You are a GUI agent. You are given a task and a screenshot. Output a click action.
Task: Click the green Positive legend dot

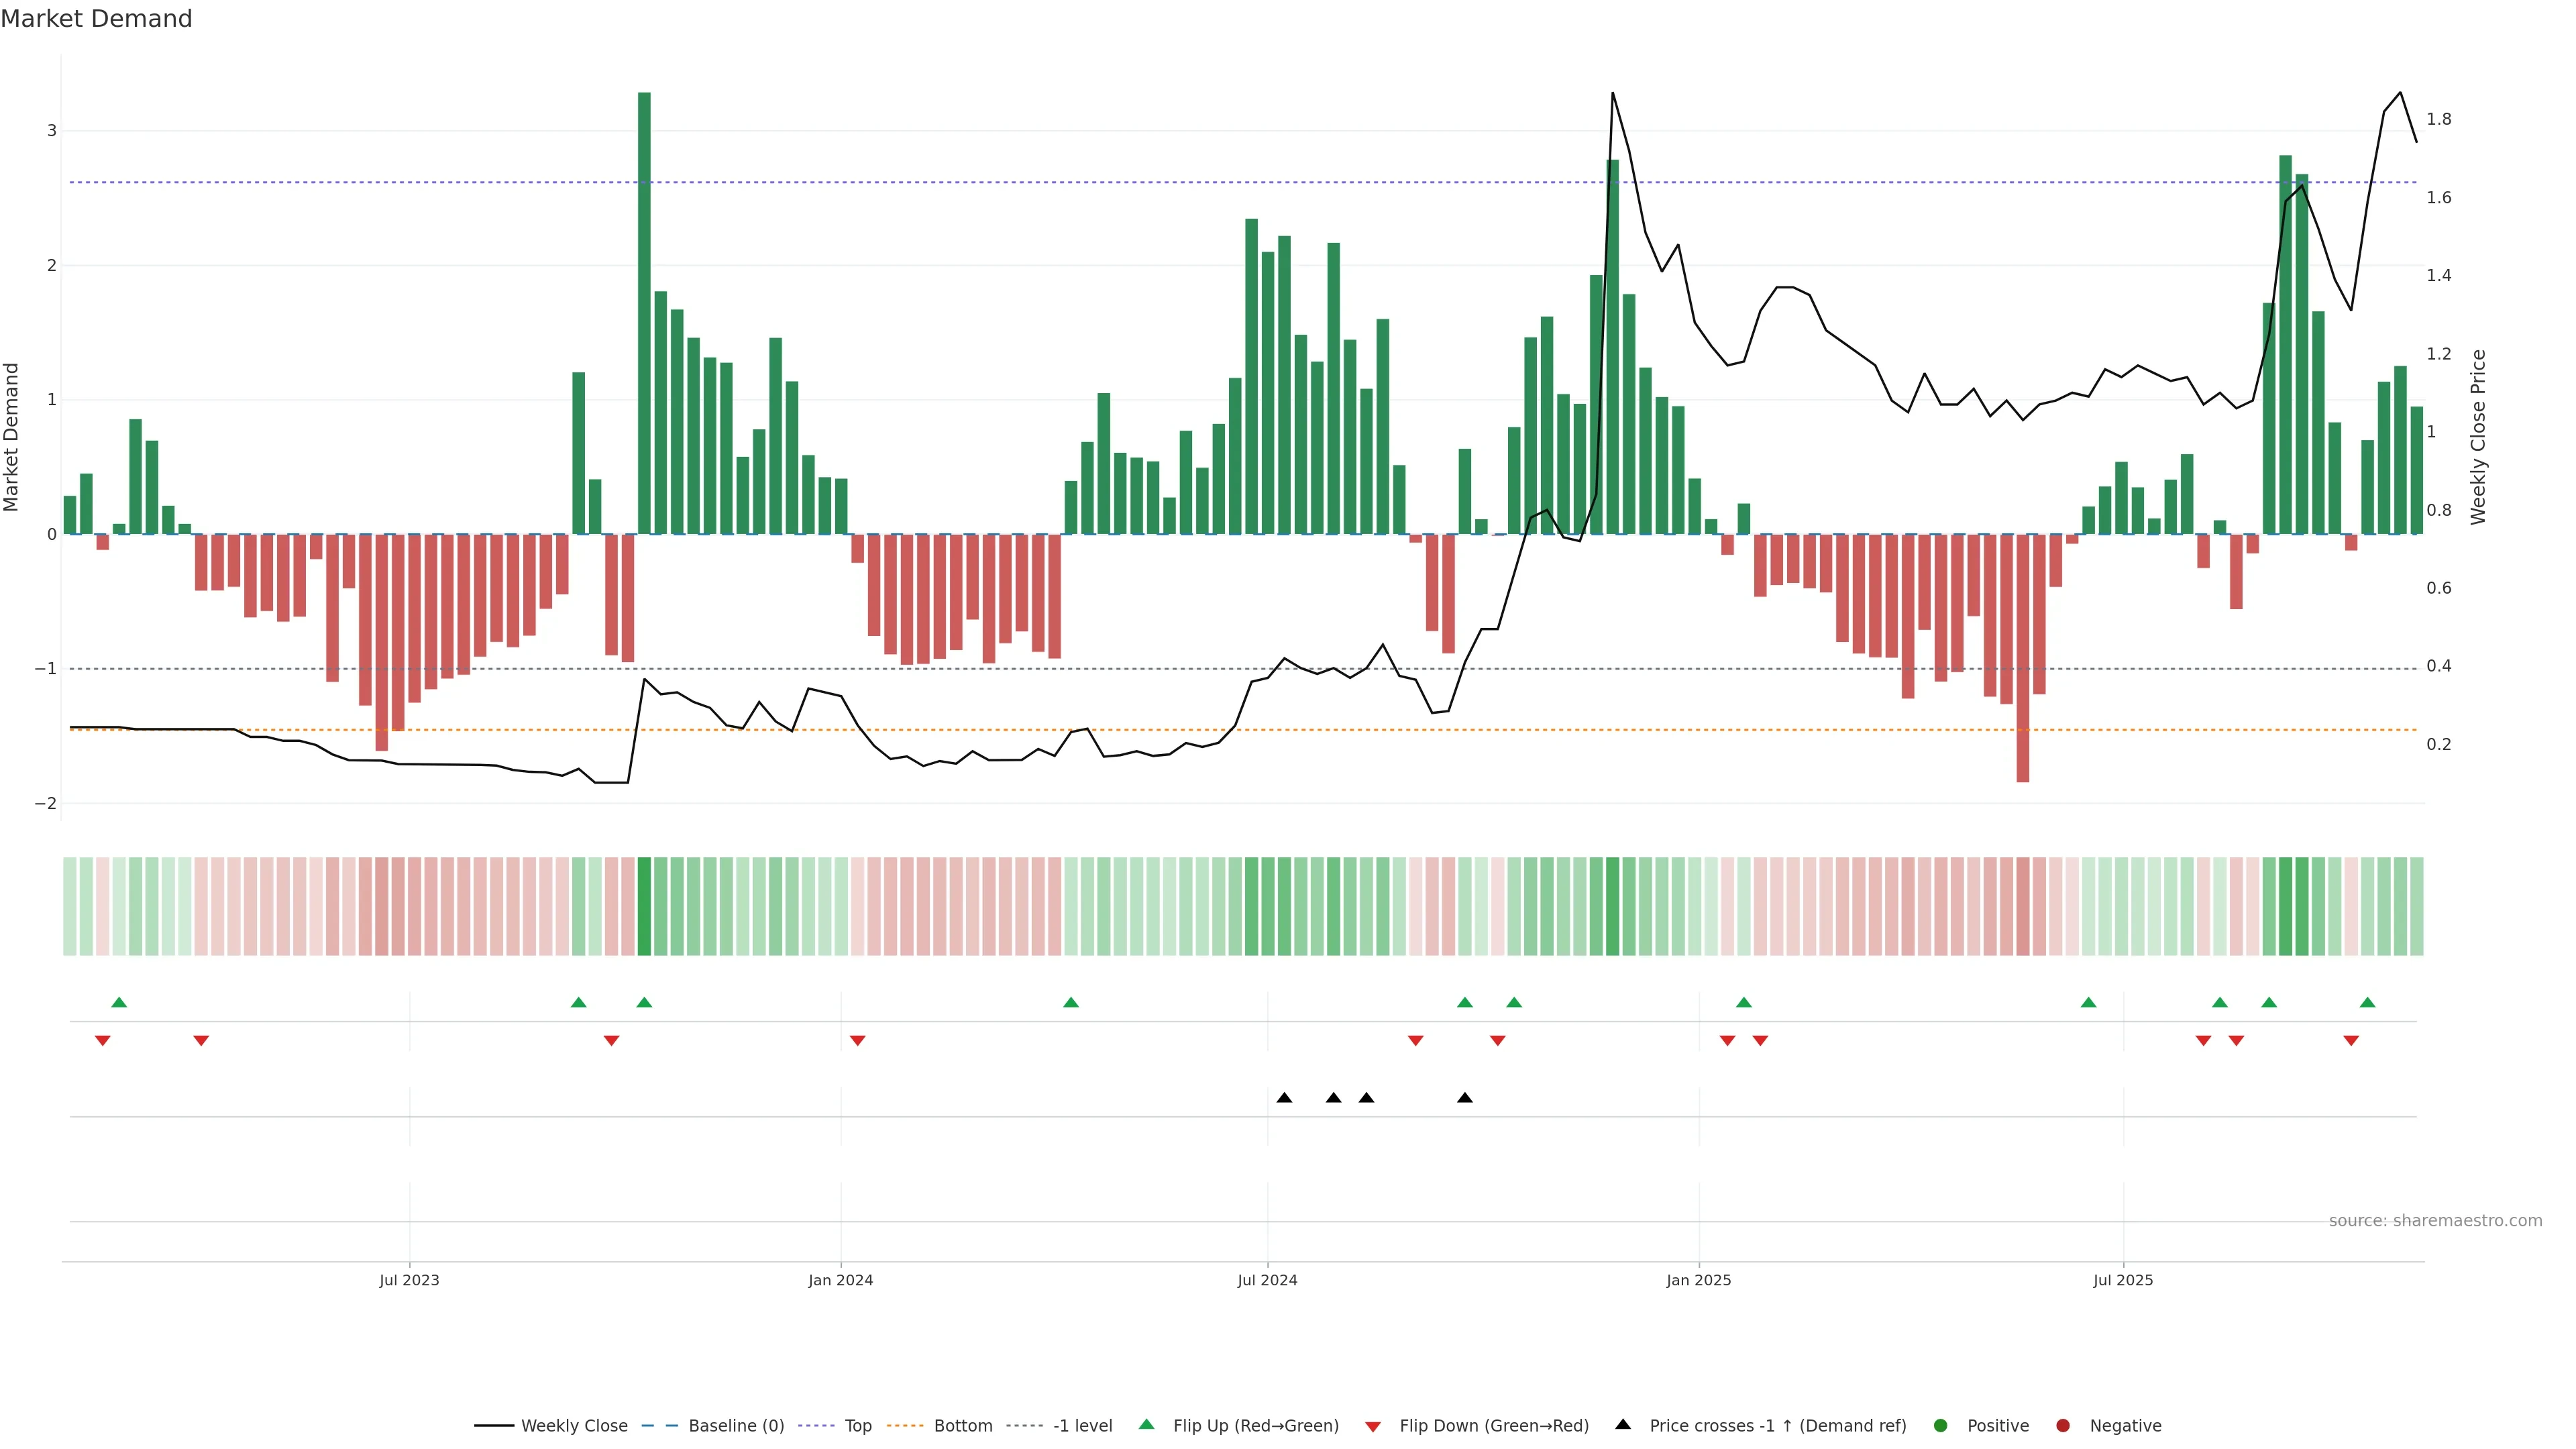[1941, 1426]
